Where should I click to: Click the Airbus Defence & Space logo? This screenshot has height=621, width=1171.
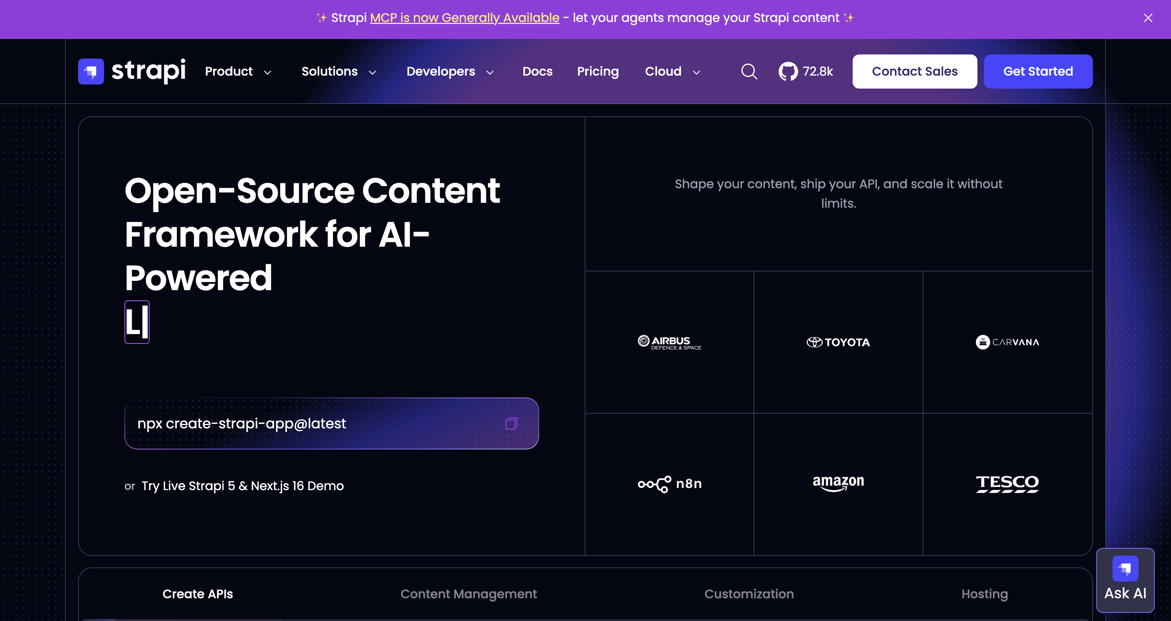(x=669, y=342)
